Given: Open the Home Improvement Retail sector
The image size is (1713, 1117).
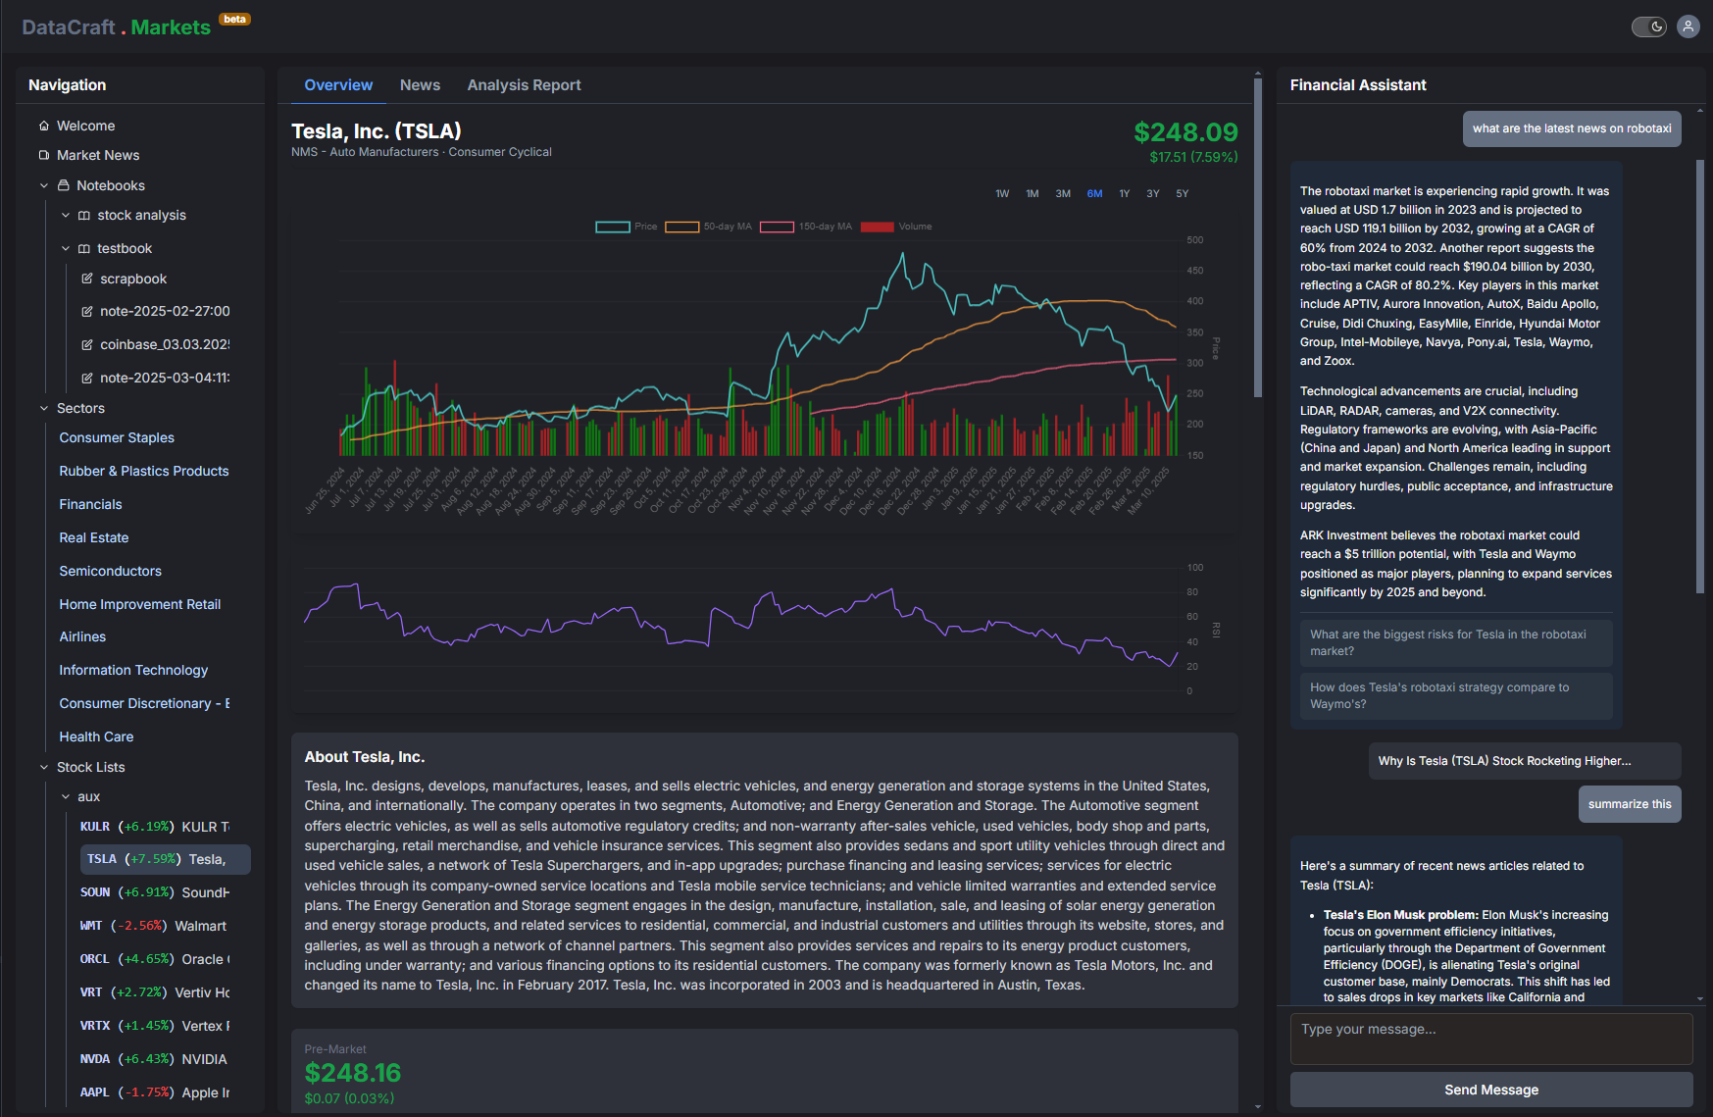Looking at the screenshot, I should (x=140, y=604).
